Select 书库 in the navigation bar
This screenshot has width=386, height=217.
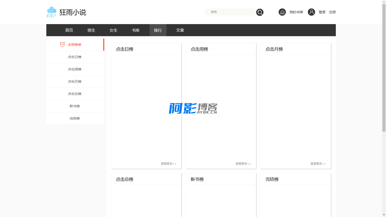(x=136, y=30)
